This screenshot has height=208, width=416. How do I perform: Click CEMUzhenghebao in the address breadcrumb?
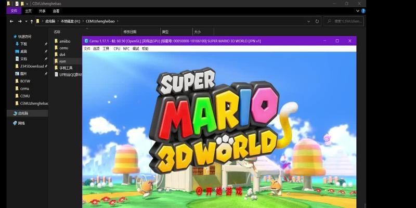[100, 21]
